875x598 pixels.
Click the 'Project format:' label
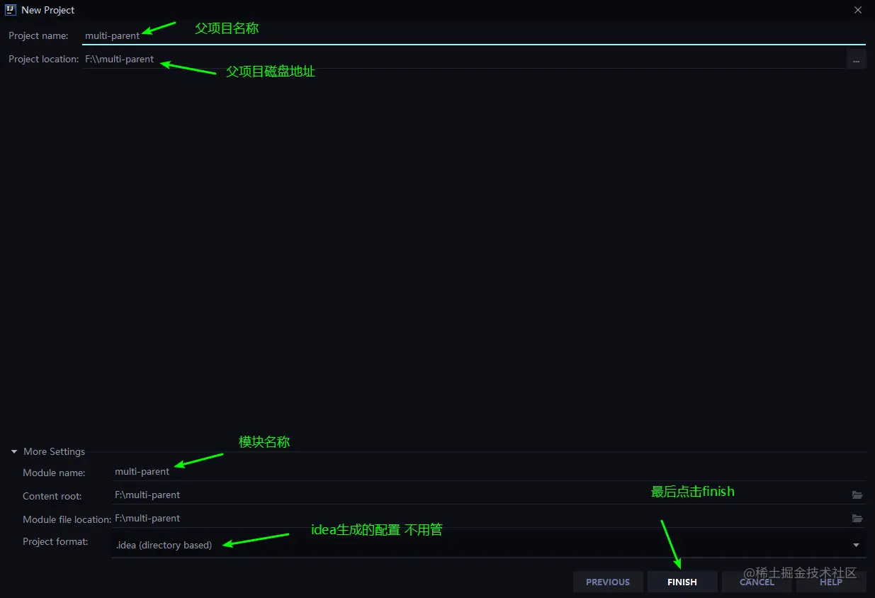(x=55, y=541)
